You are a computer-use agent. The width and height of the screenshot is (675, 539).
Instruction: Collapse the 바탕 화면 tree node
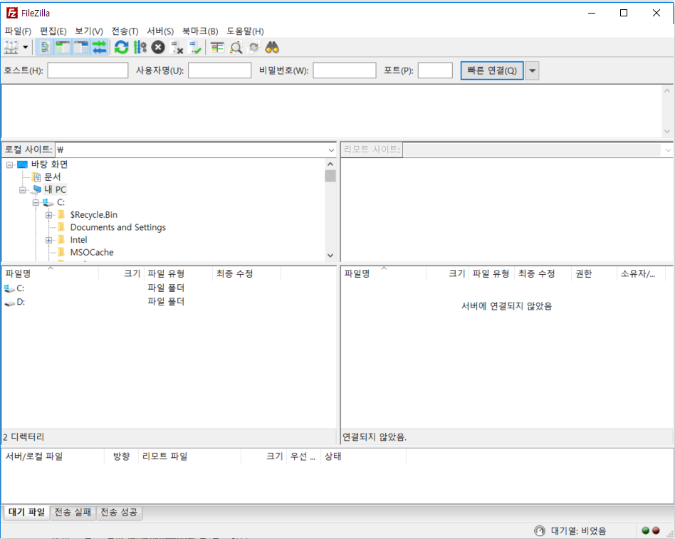pyautogui.click(x=9, y=164)
